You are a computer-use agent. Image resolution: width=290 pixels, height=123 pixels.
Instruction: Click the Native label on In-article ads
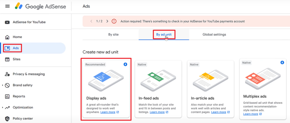194,64
